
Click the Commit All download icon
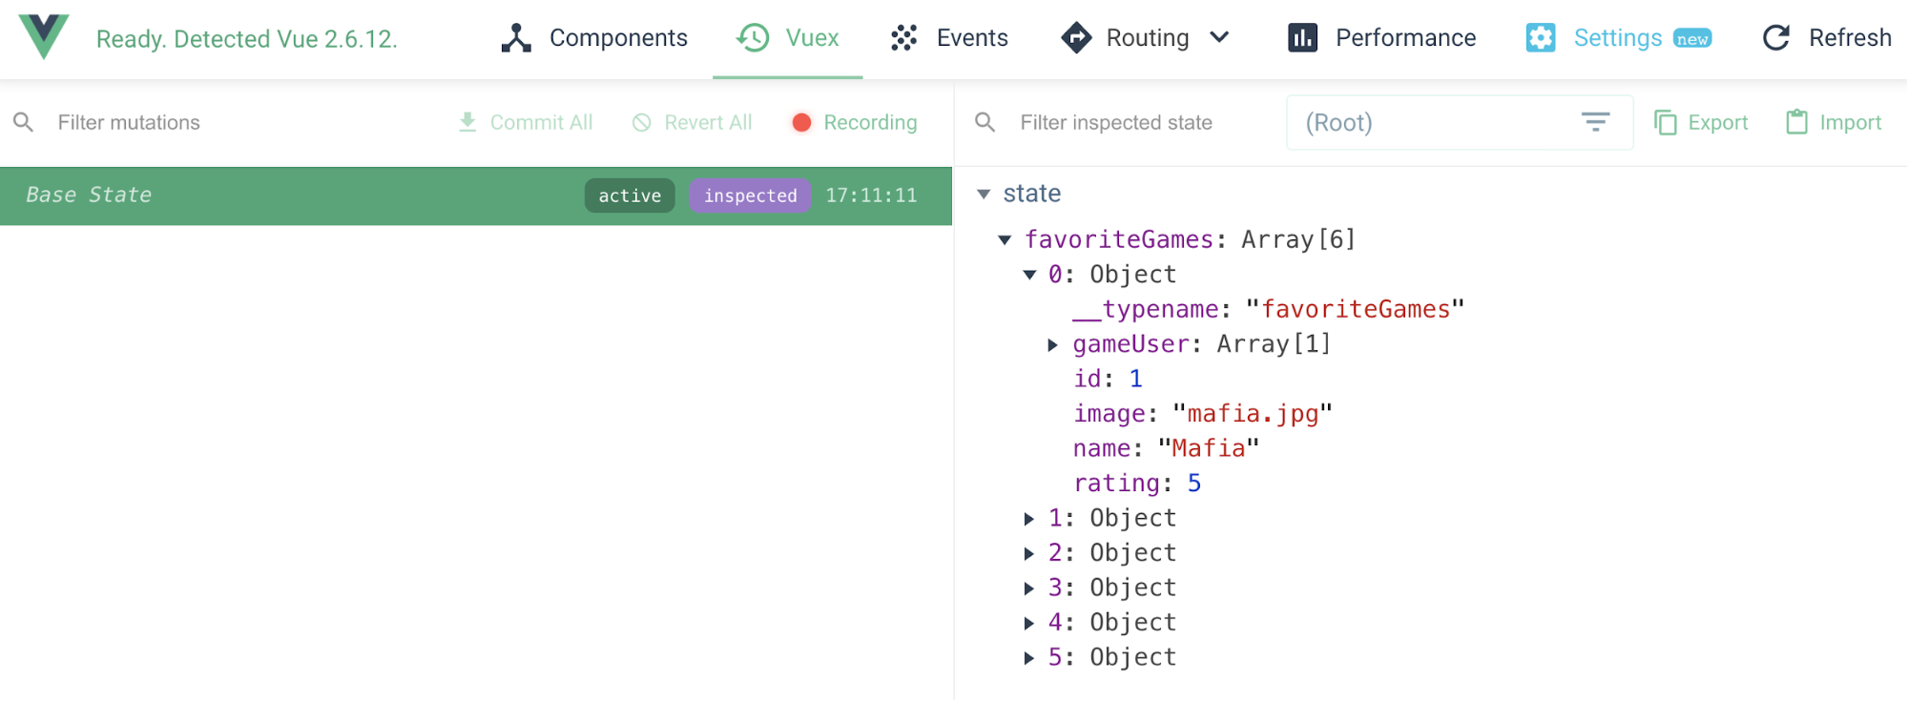click(467, 122)
